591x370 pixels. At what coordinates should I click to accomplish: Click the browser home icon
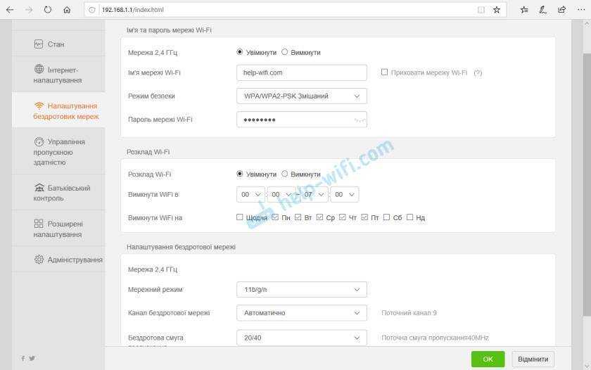click(67, 10)
